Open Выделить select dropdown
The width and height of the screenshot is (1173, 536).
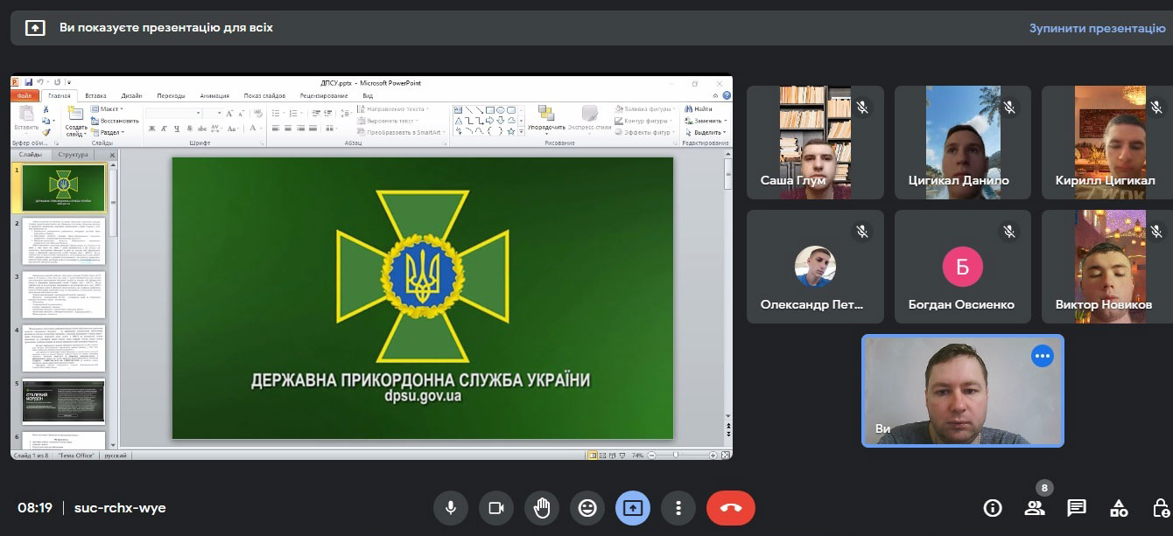click(x=706, y=132)
